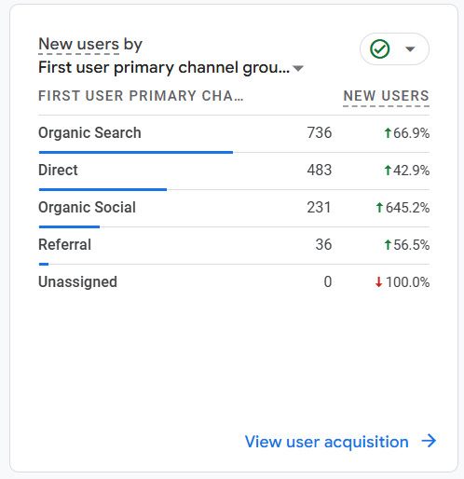Click the green up arrow next to 42.9%

click(388, 171)
